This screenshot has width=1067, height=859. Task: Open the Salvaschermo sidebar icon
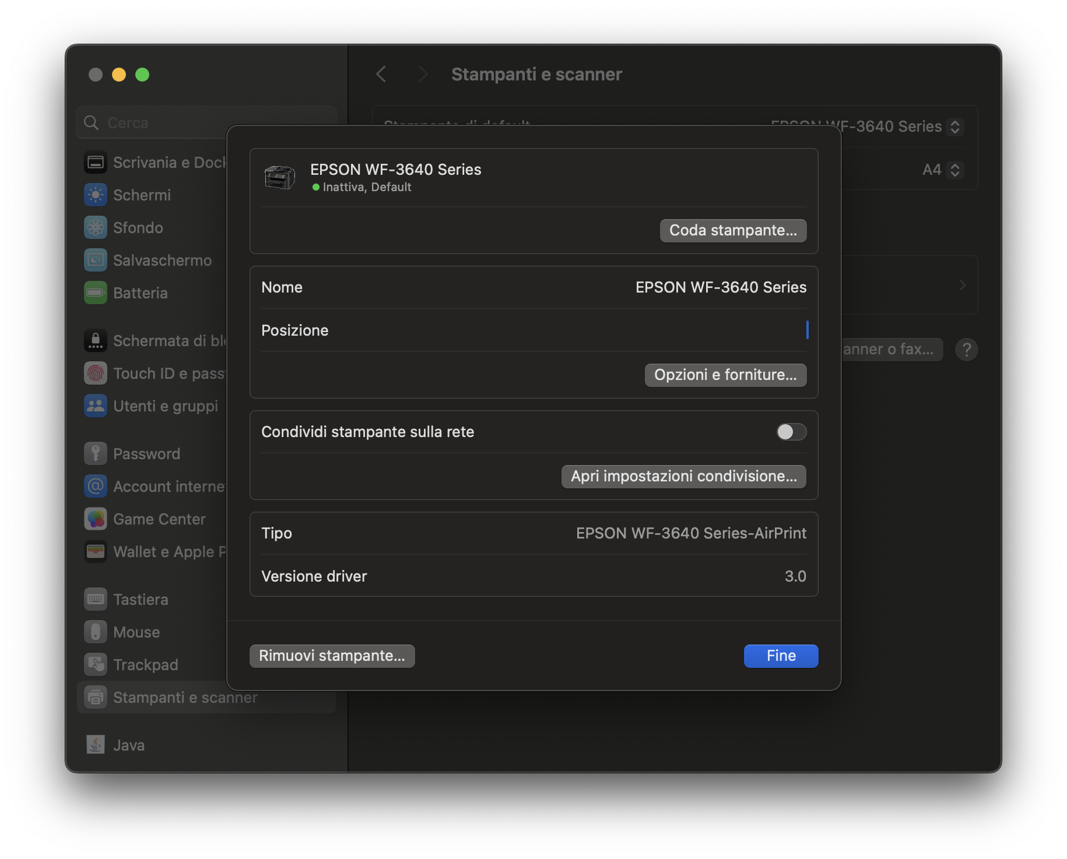point(96,260)
